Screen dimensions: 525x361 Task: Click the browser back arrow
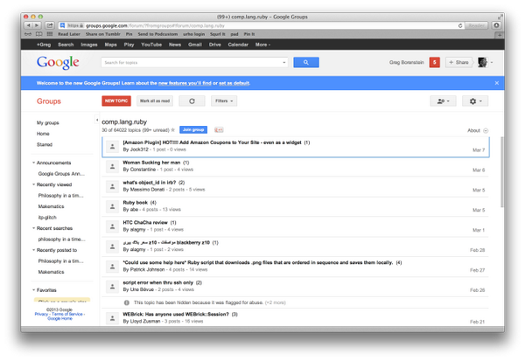click(29, 25)
